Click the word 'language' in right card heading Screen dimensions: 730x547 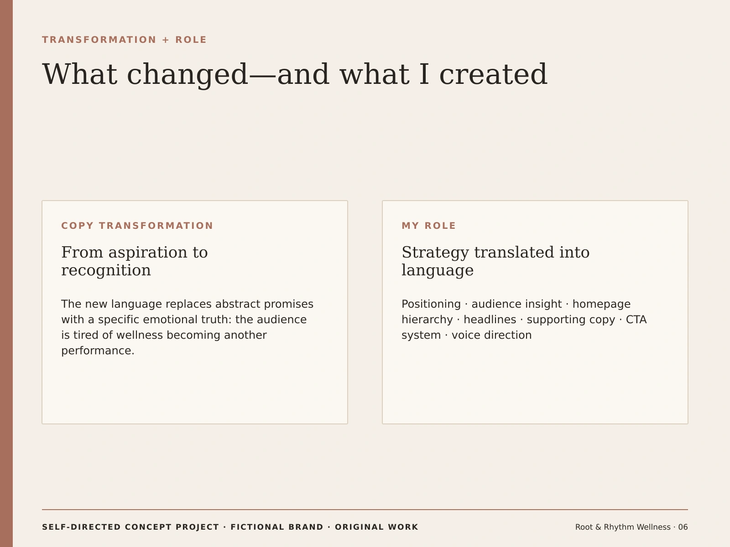[x=438, y=270]
